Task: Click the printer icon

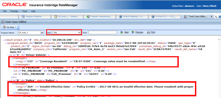Action: [148, 32]
